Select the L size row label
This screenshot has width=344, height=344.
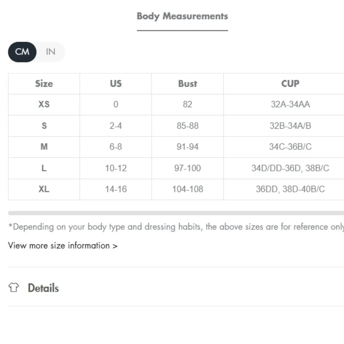pos(44,168)
